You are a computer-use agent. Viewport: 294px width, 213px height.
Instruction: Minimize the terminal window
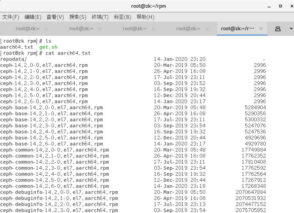click(269, 6)
